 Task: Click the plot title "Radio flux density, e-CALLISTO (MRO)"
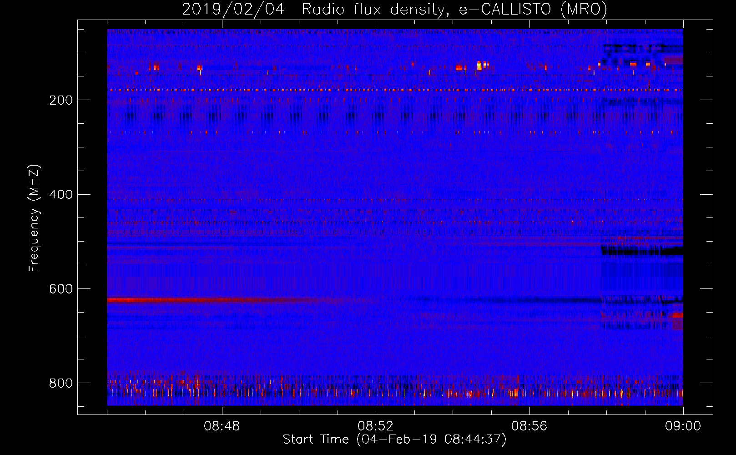point(454,9)
